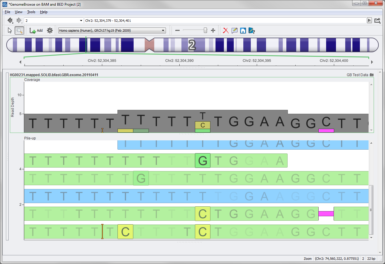Open the Tools menu

point(31,12)
